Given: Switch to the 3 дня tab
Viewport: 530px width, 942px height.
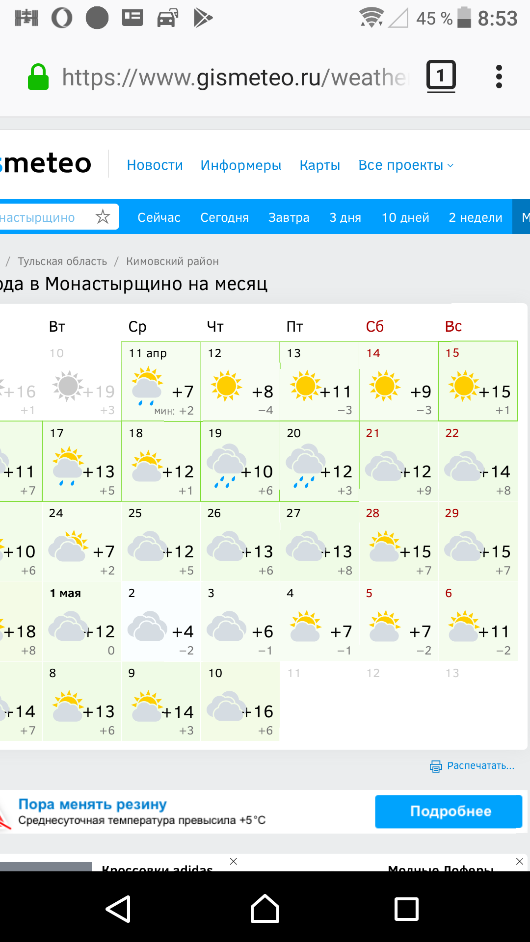Looking at the screenshot, I should [345, 217].
